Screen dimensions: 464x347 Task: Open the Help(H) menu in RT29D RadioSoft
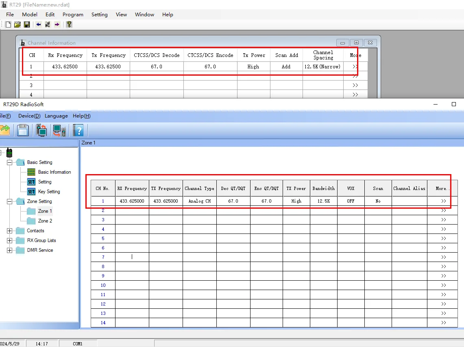(82, 116)
